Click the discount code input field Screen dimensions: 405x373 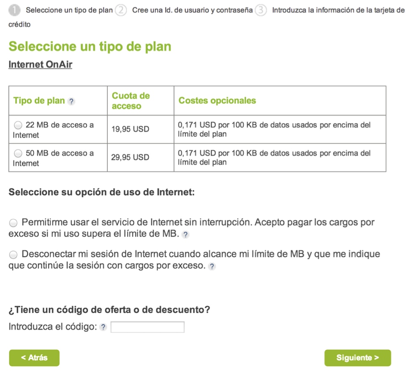point(148,327)
